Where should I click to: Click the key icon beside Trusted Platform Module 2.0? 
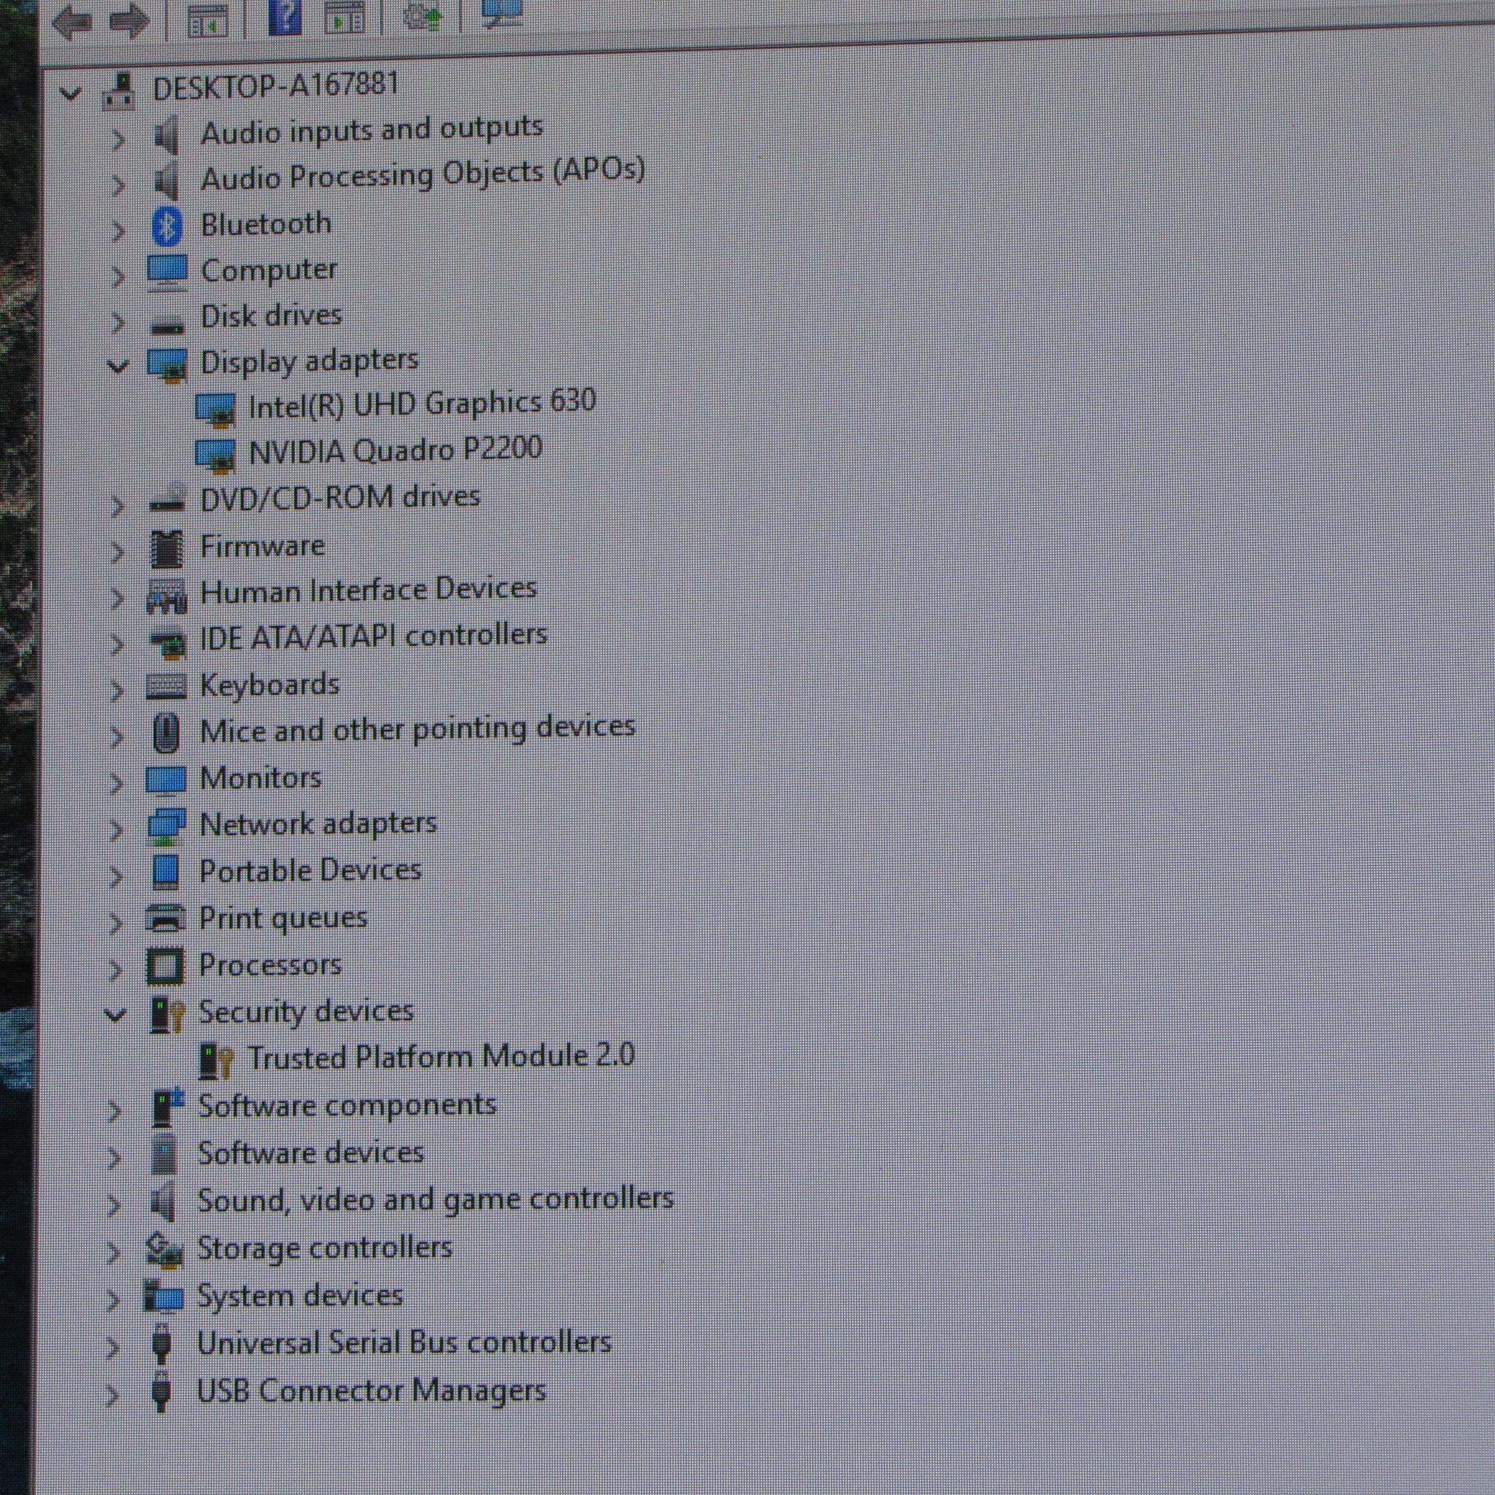[x=215, y=1060]
